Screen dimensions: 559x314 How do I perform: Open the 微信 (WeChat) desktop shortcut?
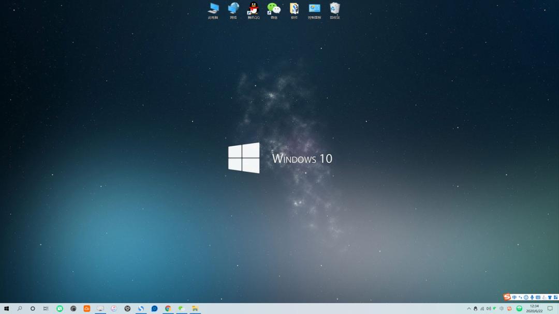coord(274,9)
